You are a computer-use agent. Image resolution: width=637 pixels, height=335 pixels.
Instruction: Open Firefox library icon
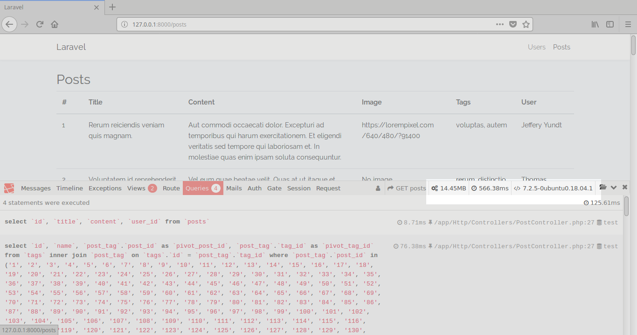click(595, 24)
